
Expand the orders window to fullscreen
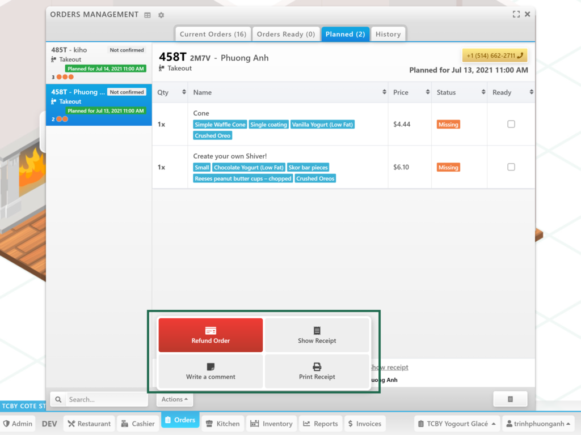point(516,15)
